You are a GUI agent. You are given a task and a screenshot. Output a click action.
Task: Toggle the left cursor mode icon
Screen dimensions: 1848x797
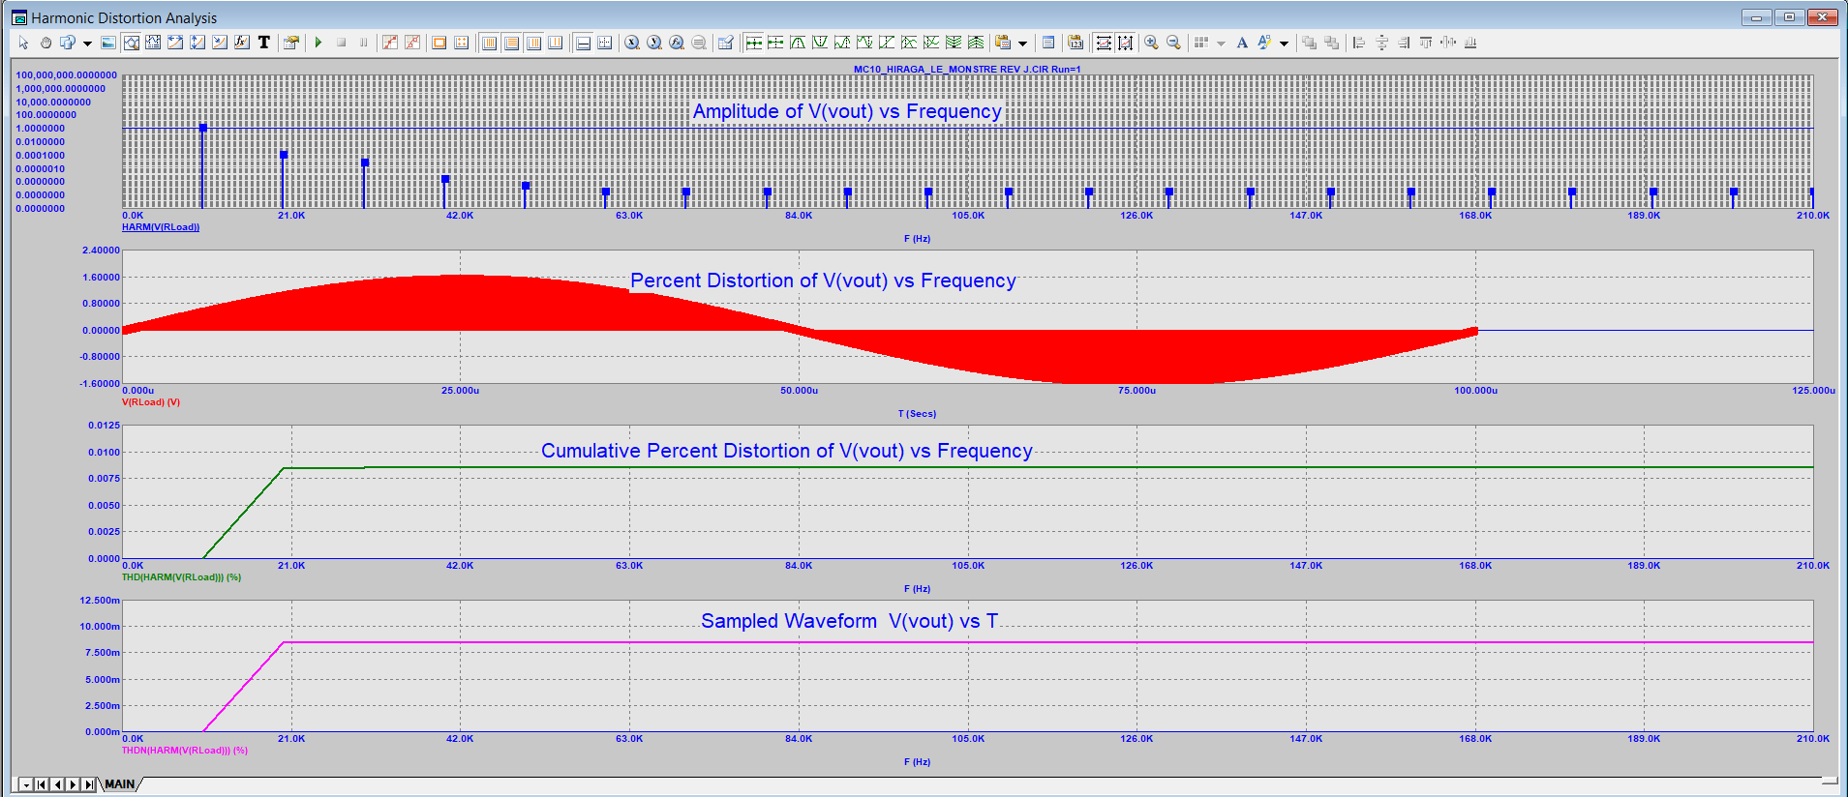tap(753, 43)
